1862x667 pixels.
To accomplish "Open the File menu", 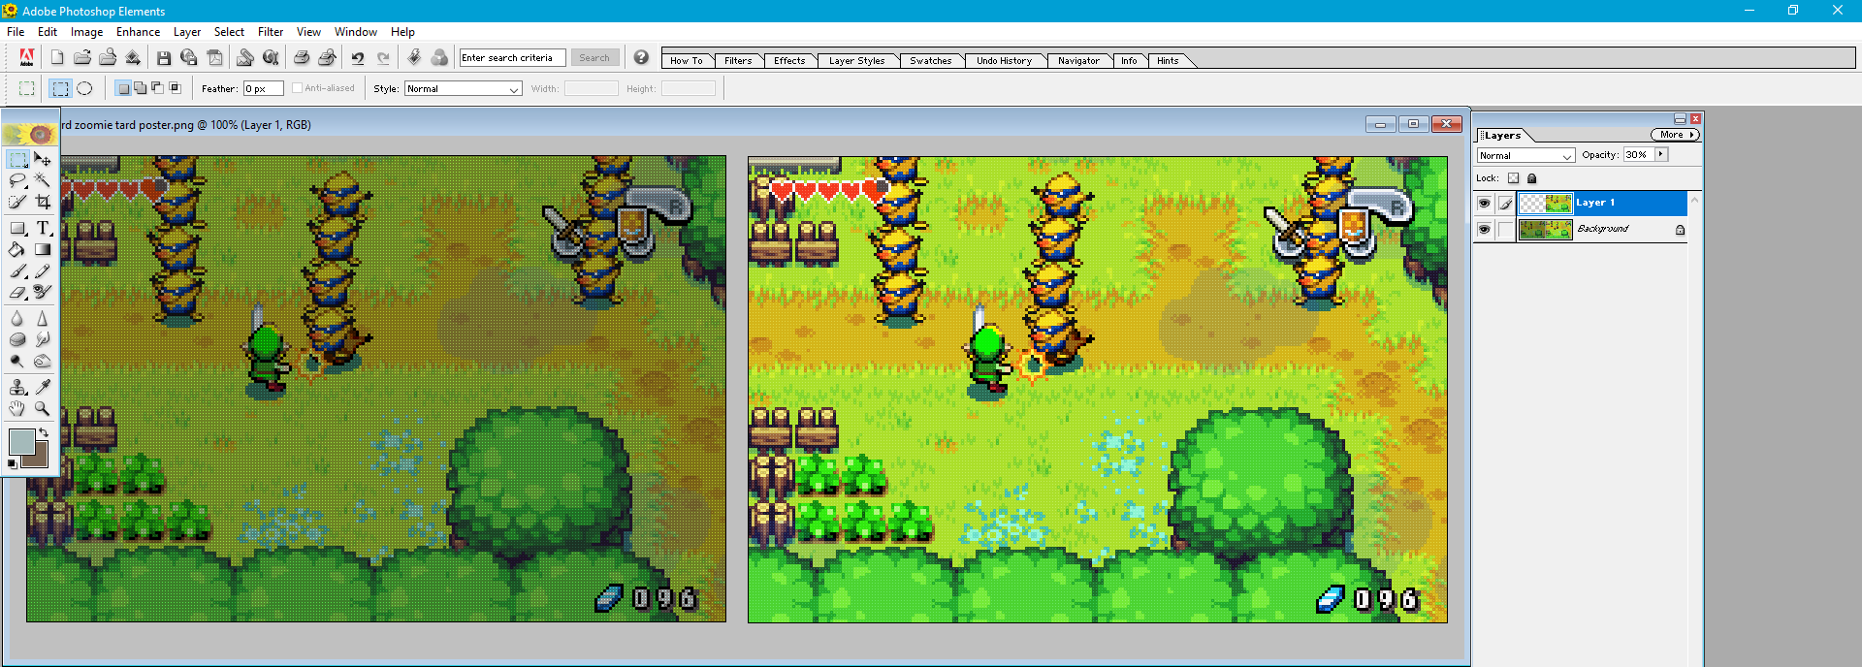I will point(16,32).
